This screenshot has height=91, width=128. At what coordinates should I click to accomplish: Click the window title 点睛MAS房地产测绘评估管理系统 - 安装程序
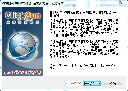[x=33, y=4]
